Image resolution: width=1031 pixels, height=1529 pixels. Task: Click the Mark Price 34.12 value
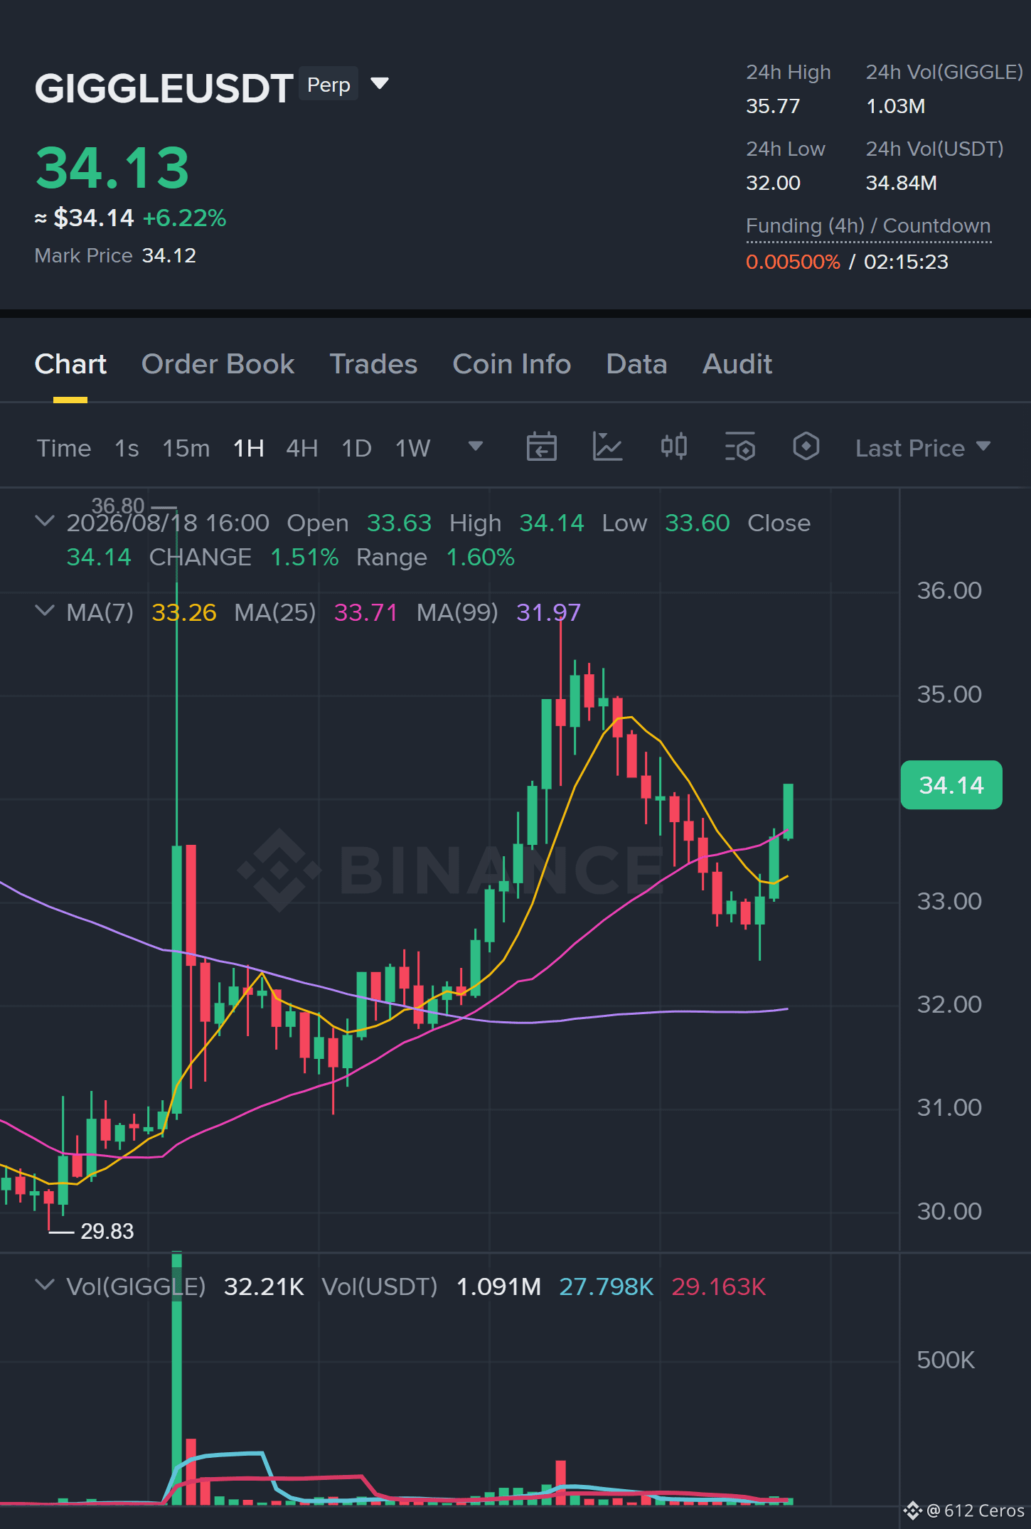pos(169,255)
